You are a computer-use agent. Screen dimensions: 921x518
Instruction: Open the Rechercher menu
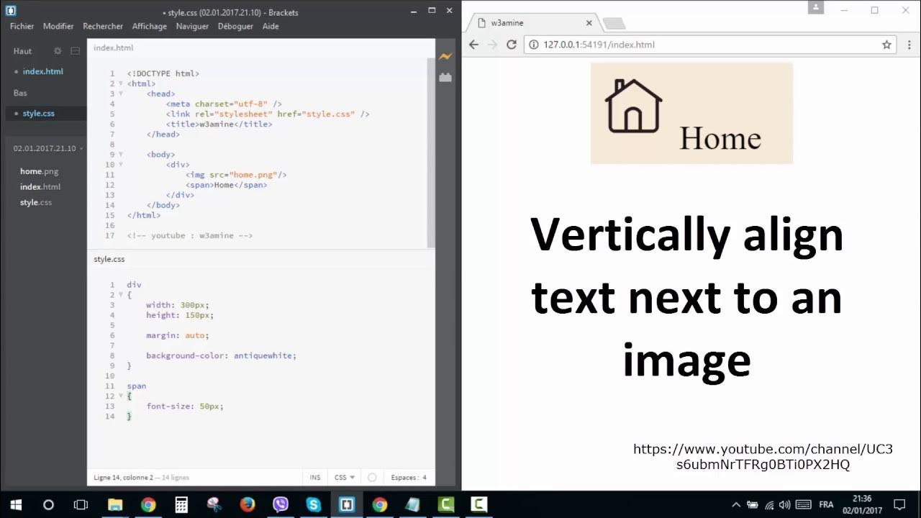pyautogui.click(x=103, y=26)
